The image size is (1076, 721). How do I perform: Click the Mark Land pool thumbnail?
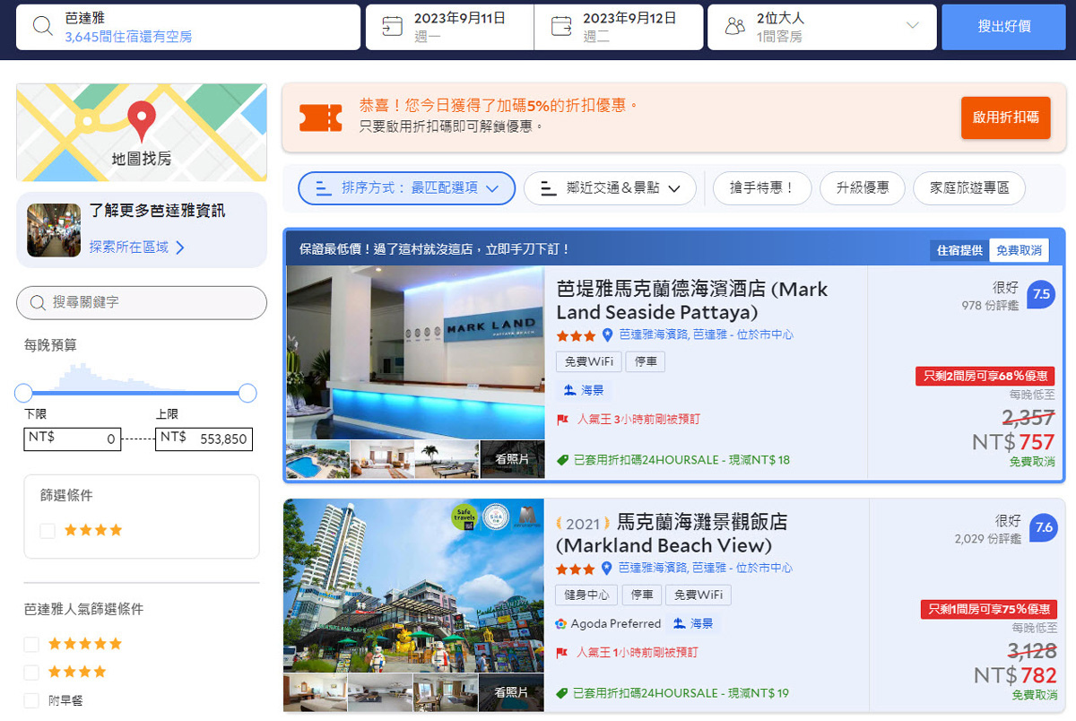pos(317,459)
